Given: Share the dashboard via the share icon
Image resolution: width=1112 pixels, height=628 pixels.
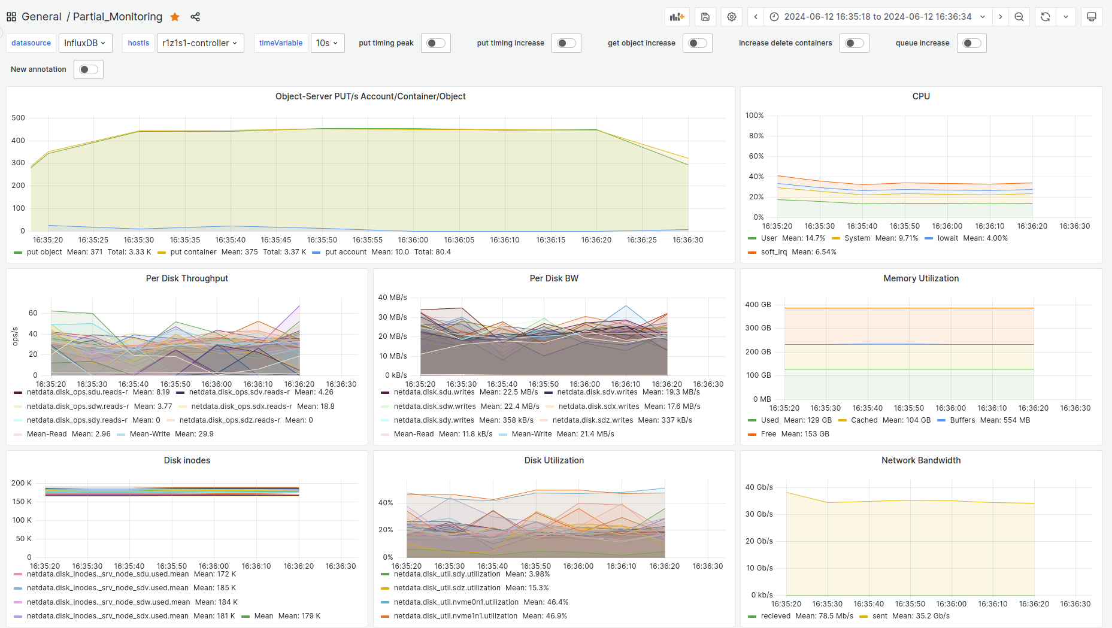Looking at the screenshot, I should click(195, 17).
